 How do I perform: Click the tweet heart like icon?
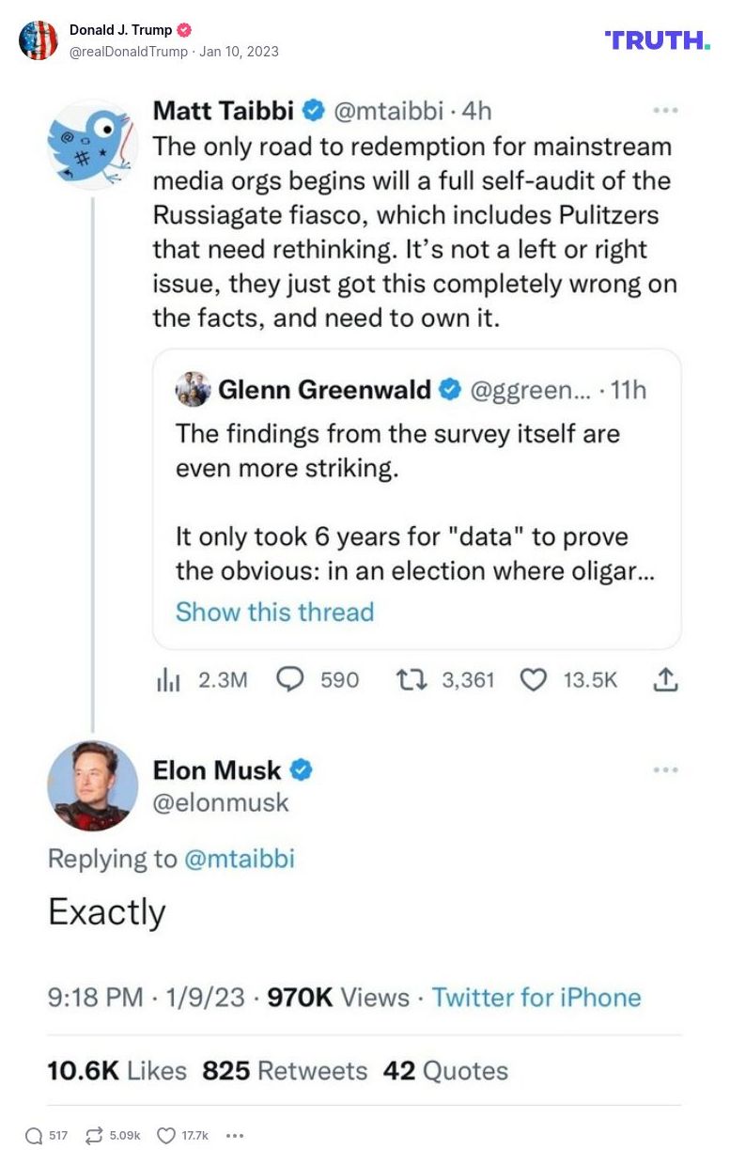(x=533, y=679)
